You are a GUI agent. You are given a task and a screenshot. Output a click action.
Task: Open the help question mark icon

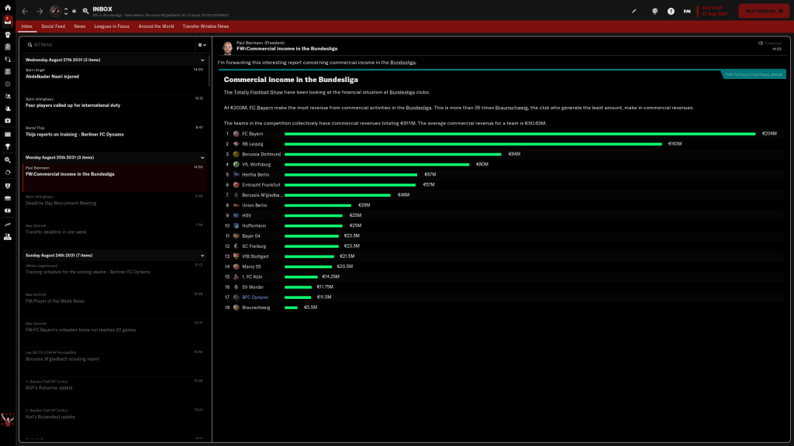click(671, 12)
